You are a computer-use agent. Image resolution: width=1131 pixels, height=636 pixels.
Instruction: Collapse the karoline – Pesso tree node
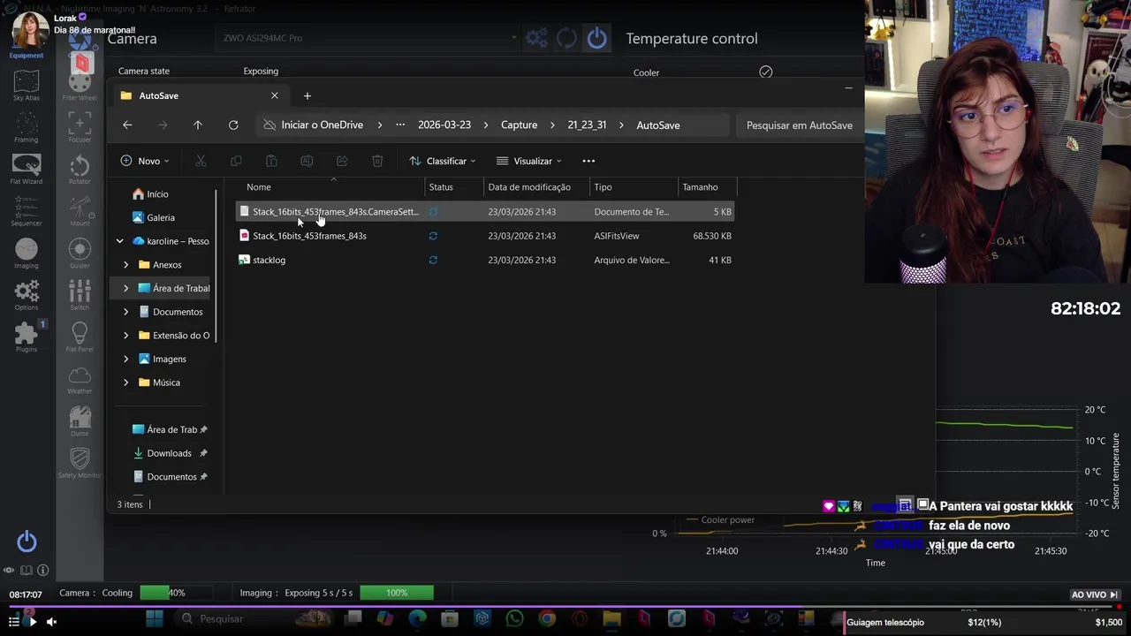tap(119, 241)
